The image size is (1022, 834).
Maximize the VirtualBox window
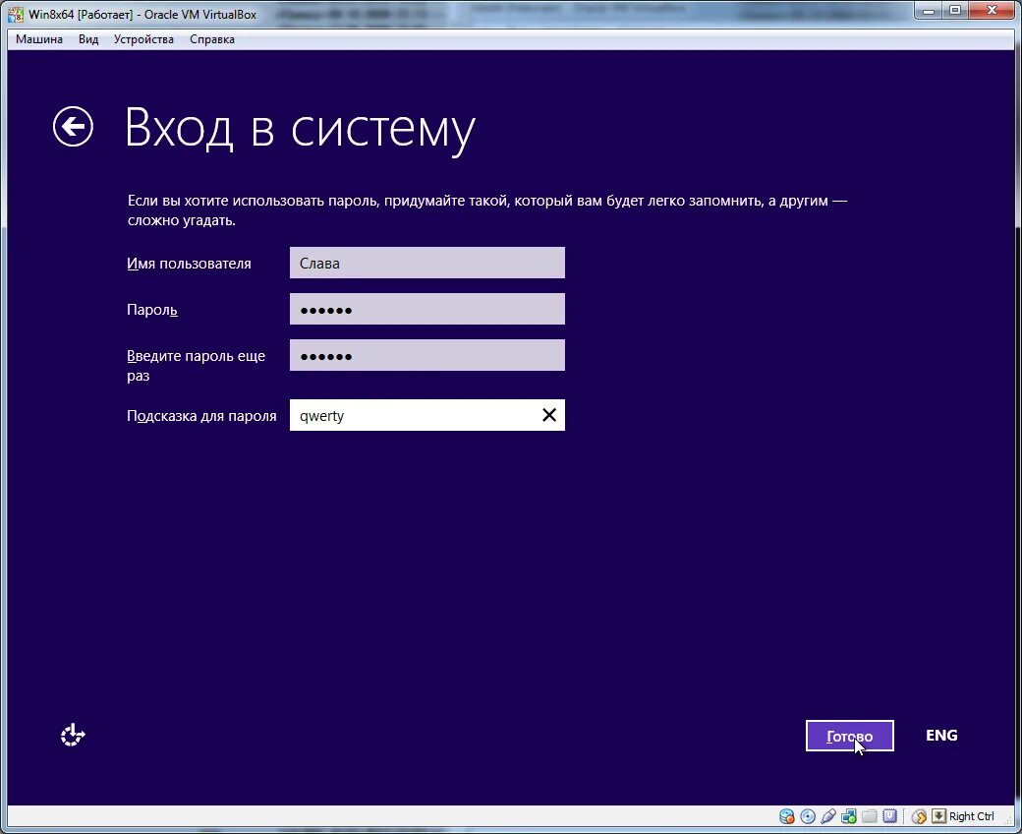[955, 11]
